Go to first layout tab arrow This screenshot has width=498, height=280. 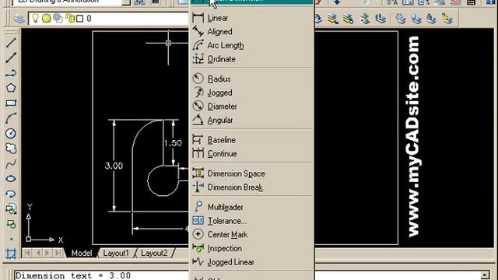pyautogui.click(x=28, y=253)
